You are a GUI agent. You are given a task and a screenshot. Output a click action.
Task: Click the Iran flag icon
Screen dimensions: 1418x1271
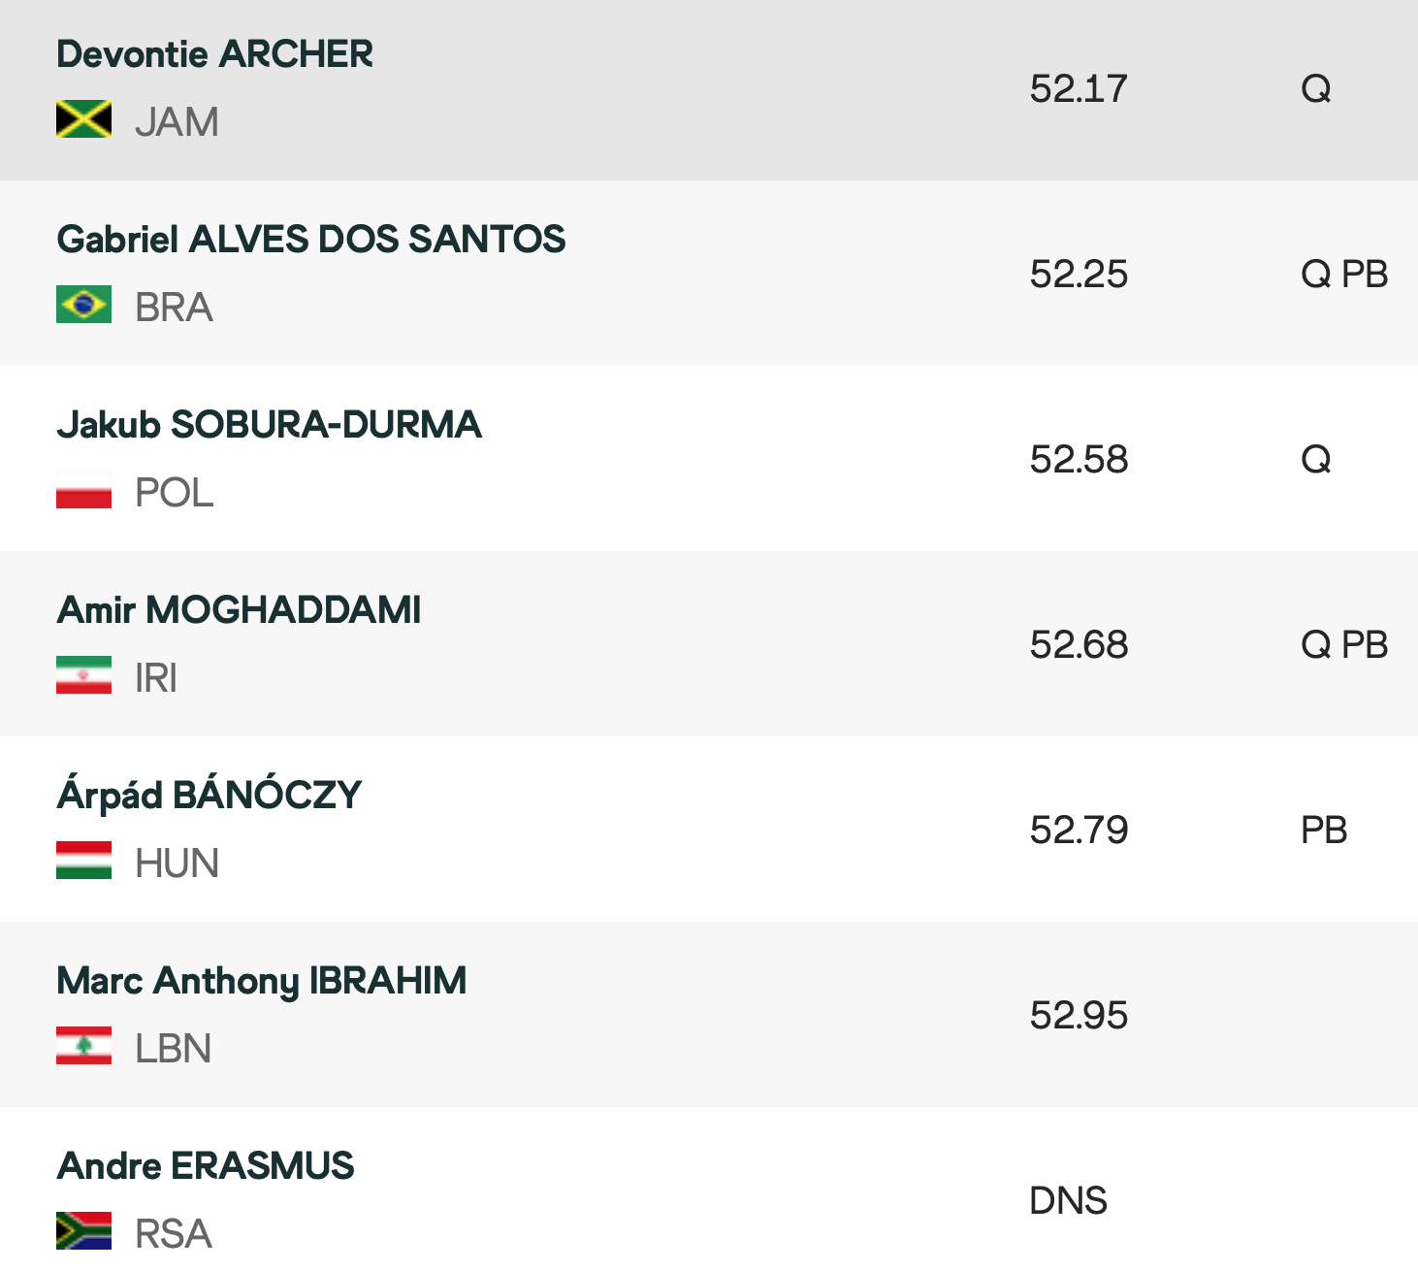tap(83, 675)
